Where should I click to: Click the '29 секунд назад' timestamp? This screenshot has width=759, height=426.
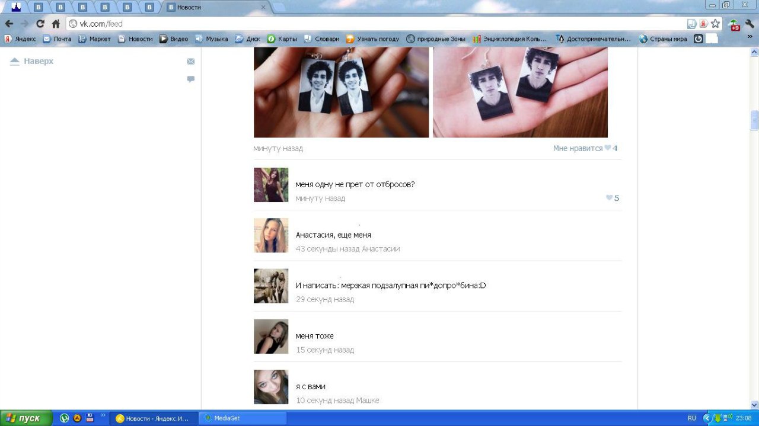click(325, 299)
